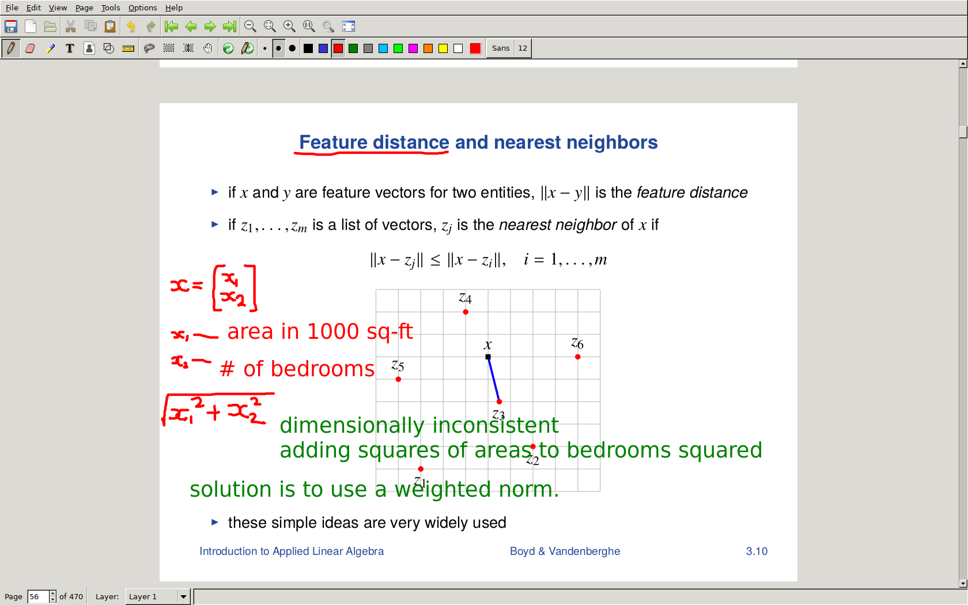
Task: Activate the Text tool
Action: coord(70,48)
